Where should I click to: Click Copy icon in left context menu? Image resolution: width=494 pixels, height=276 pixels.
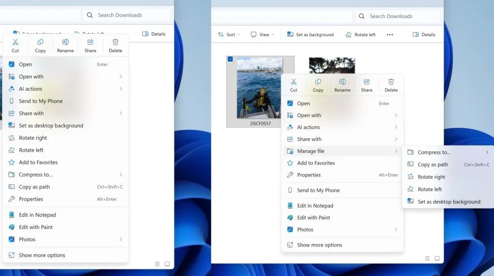tap(40, 42)
